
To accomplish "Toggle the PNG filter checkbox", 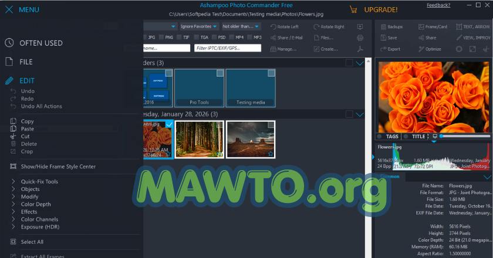I will 161,38.
